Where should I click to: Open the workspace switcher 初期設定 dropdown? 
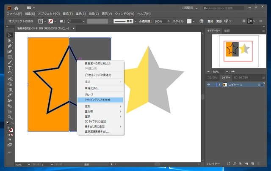(x=190, y=8)
